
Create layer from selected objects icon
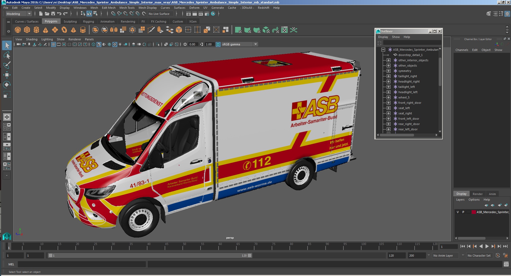coord(506,205)
